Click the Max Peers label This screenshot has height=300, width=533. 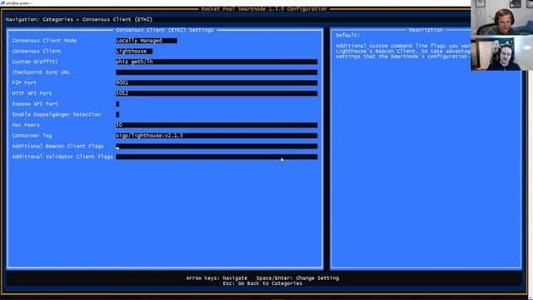point(26,125)
